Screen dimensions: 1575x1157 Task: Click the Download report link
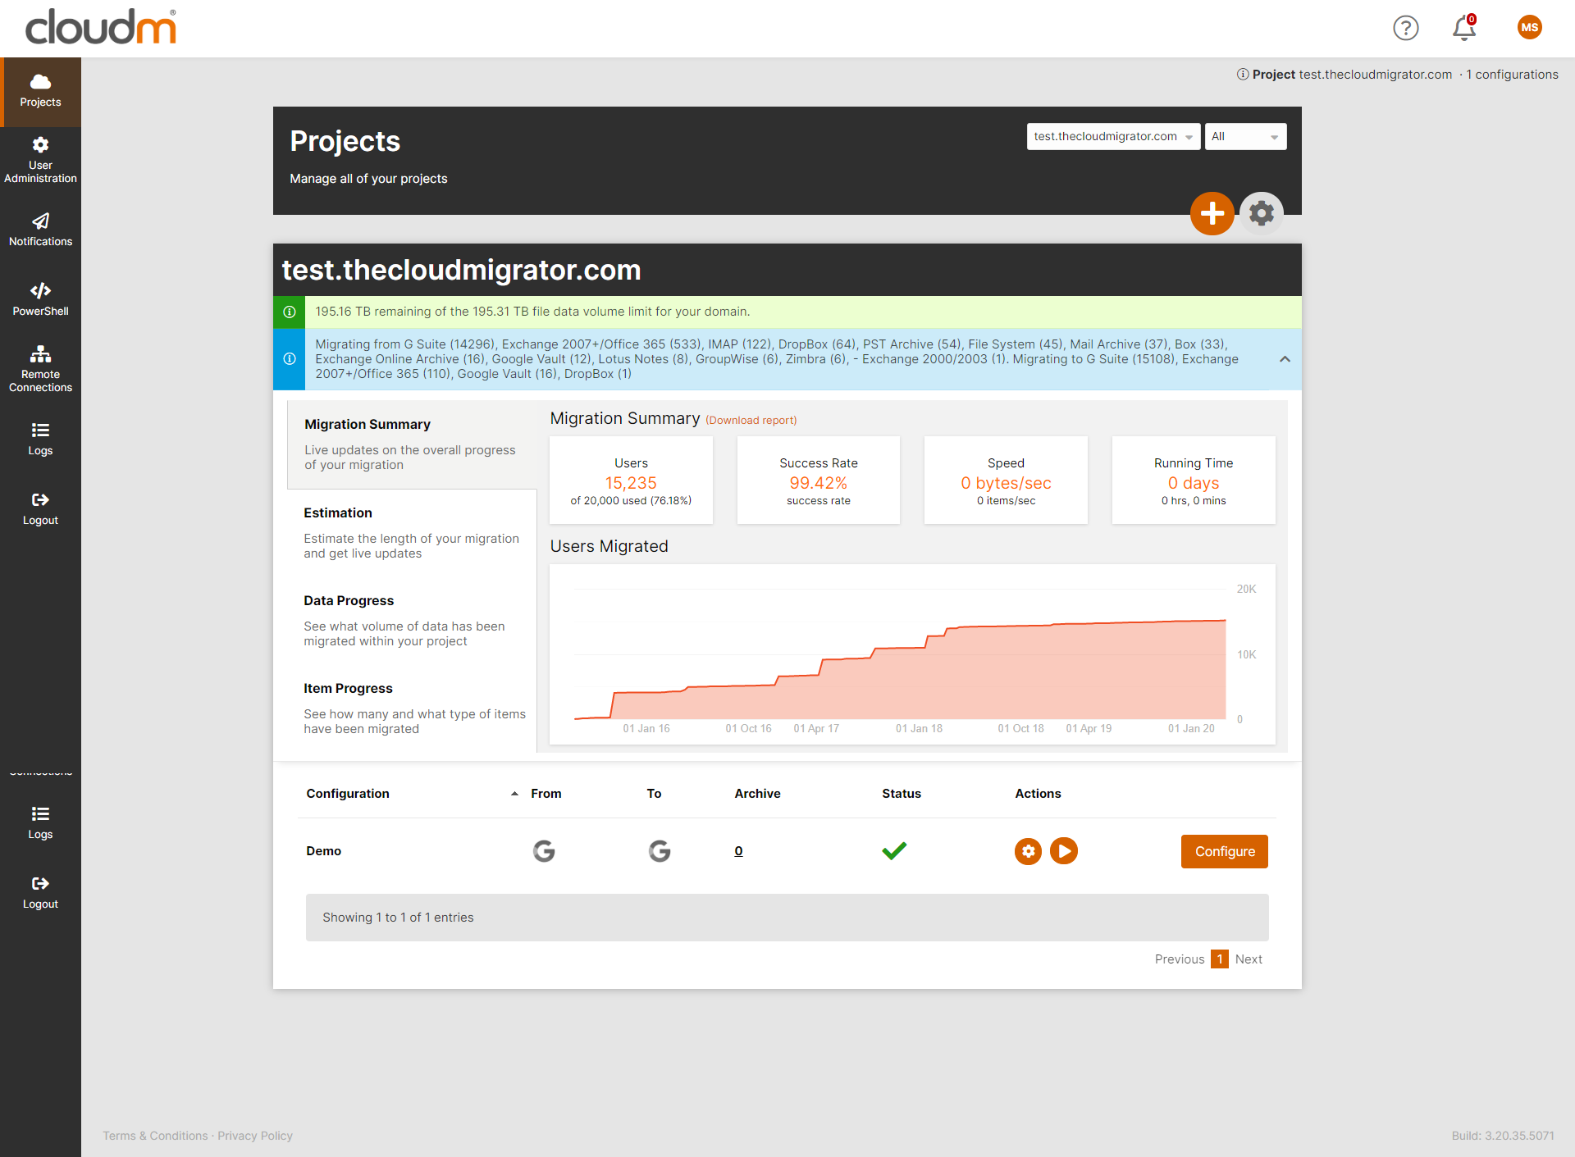(x=751, y=421)
